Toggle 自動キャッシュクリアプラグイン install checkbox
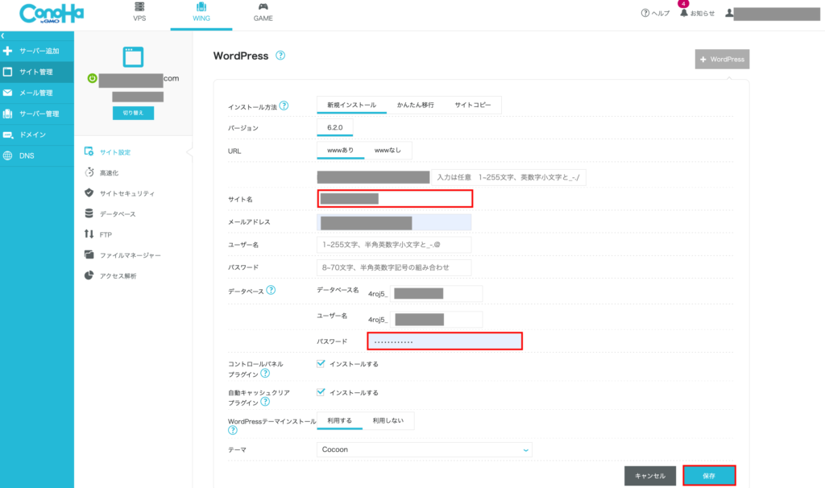Screen dimensions: 825x488 pos(321,392)
